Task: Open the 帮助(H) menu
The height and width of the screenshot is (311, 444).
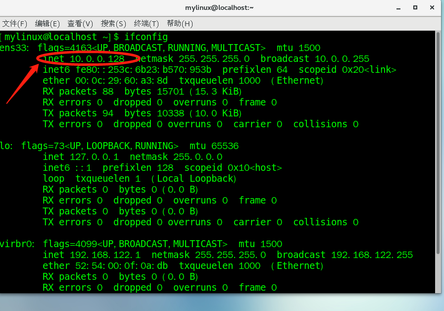Action: coord(180,23)
